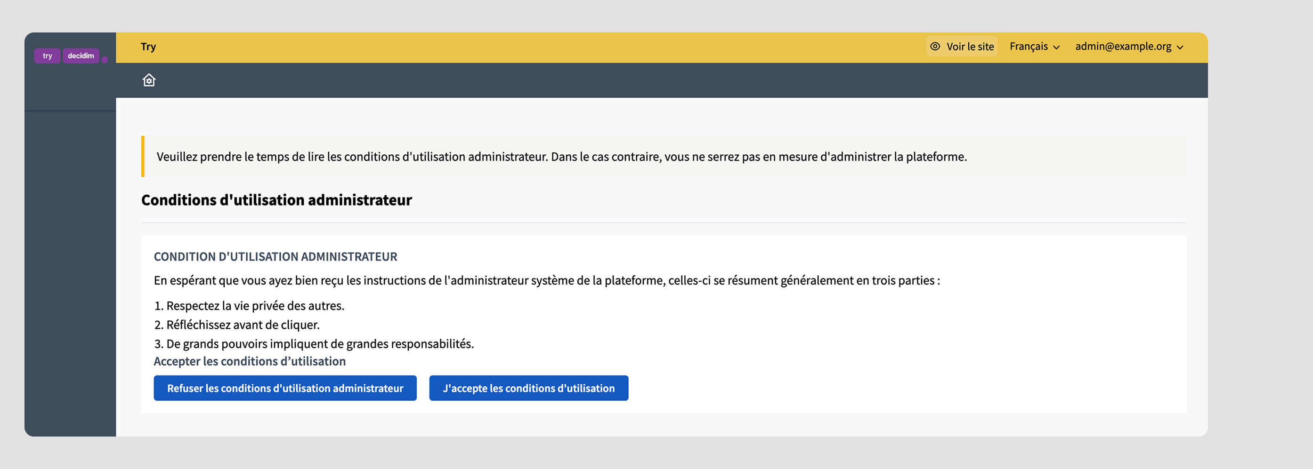The width and height of the screenshot is (1313, 469).
Task: Click the Try organization title
Action: click(148, 47)
